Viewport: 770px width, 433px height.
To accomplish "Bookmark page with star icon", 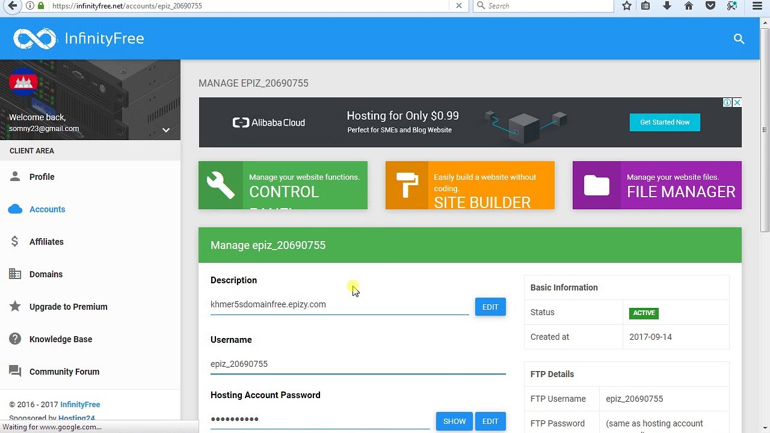I will (x=627, y=5).
